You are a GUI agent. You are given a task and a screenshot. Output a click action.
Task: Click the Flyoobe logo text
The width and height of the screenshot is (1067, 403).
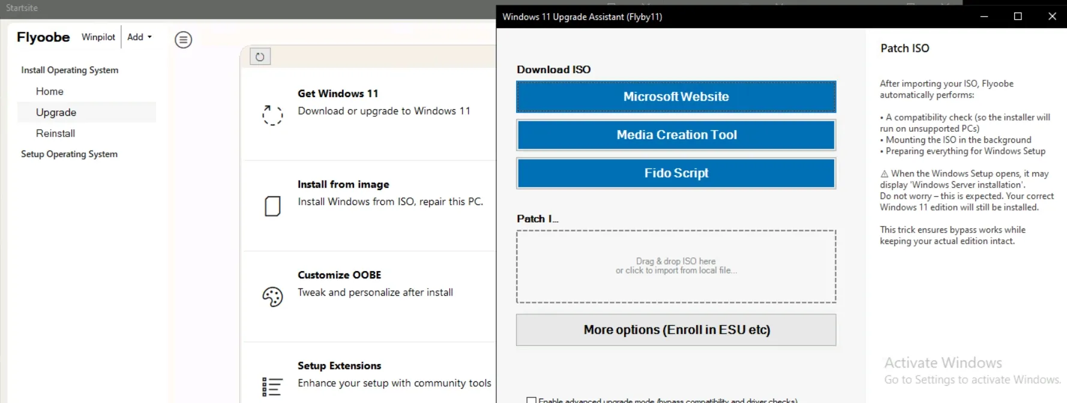[x=43, y=37]
